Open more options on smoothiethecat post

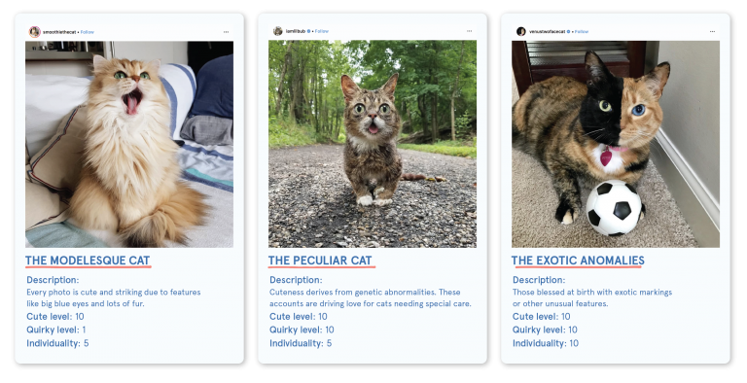click(226, 32)
